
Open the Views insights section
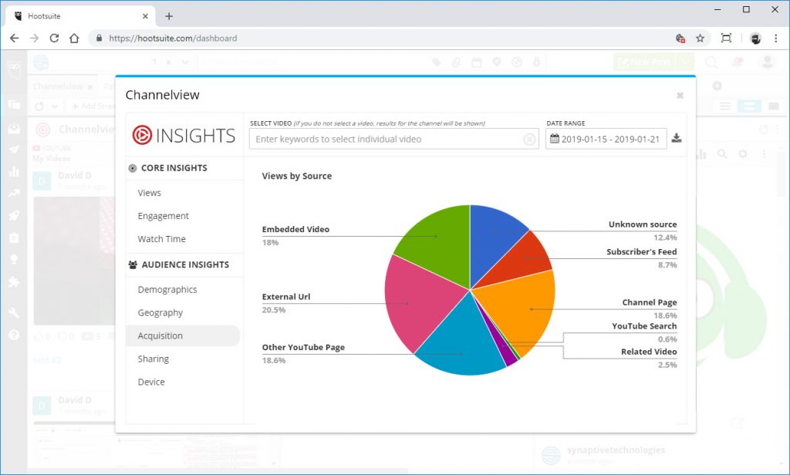[x=149, y=193]
